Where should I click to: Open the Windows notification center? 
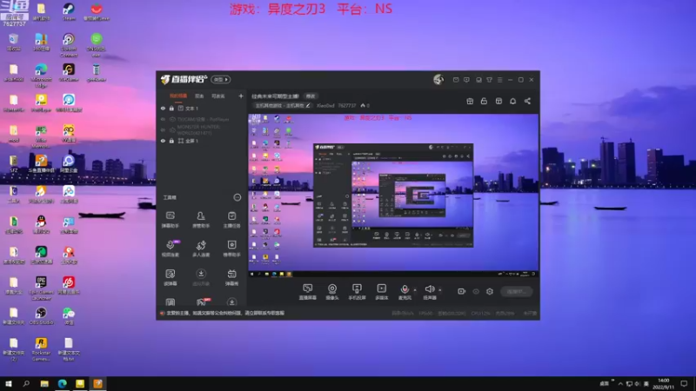[x=684, y=383]
